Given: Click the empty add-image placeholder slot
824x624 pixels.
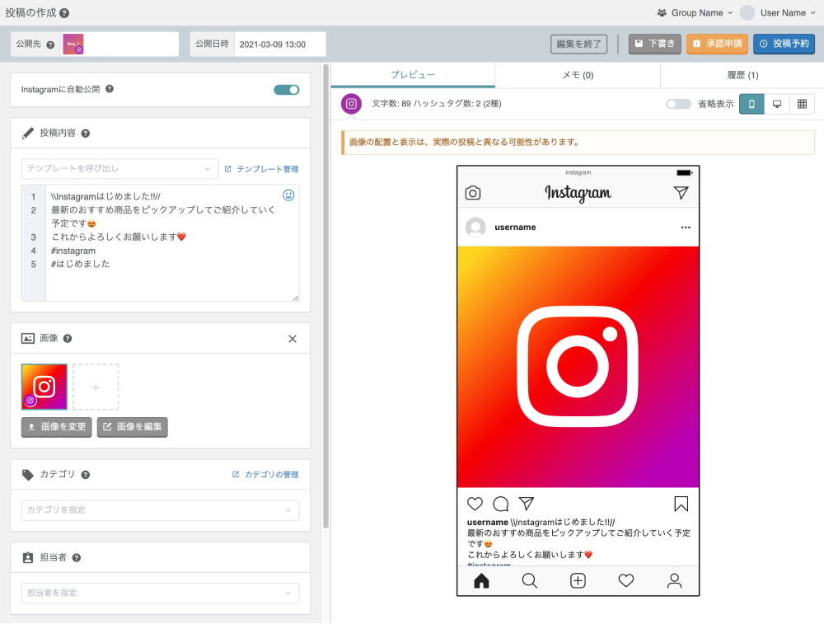Looking at the screenshot, I should point(96,387).
